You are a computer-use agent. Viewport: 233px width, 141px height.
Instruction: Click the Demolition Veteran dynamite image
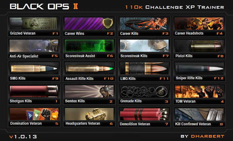144,114
